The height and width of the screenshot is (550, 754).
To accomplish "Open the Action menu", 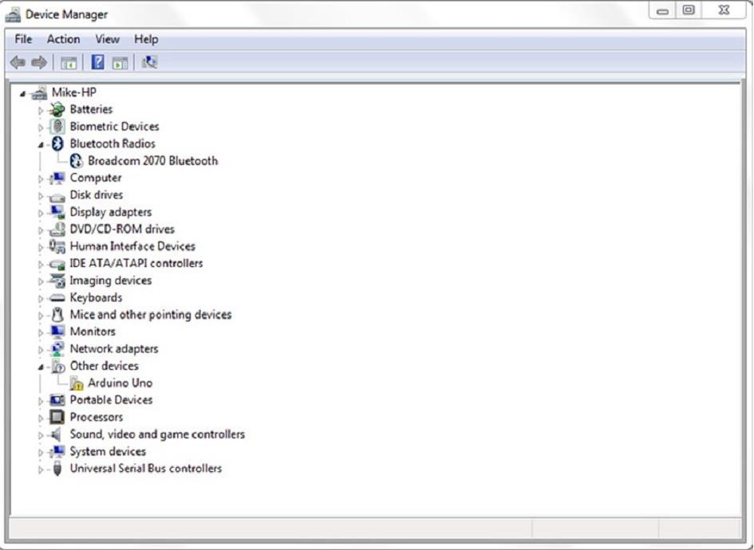I will [63, 39].
